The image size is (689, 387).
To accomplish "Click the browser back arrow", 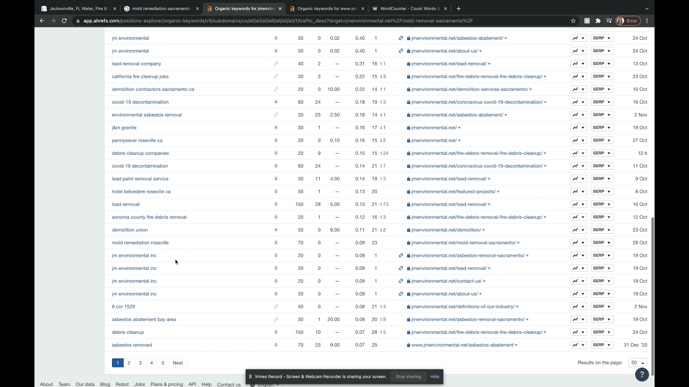I will click(42, 21).
